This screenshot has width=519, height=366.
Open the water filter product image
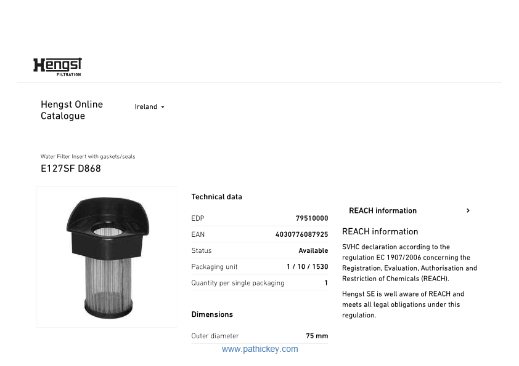[107, 257]
